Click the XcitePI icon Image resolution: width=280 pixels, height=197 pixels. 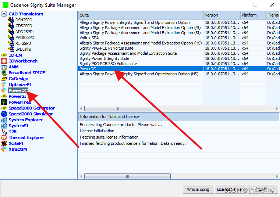pos(4,143)
